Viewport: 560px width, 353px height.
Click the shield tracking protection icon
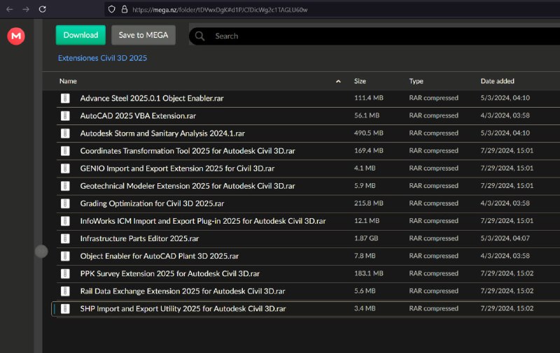(x=112, y=9)
